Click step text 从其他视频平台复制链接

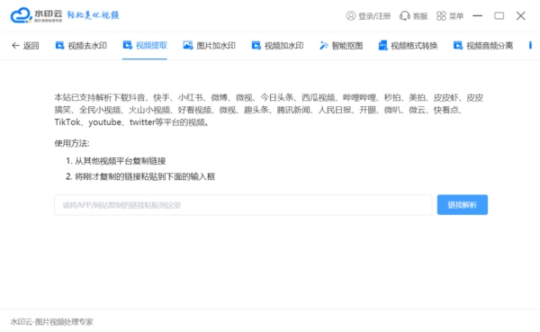coord(121,161)
